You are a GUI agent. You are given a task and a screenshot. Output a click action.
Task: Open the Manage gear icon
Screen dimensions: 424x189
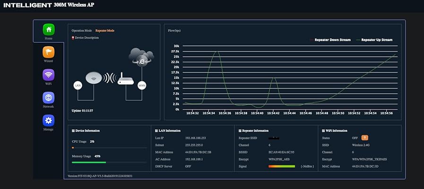click(48, 120)
